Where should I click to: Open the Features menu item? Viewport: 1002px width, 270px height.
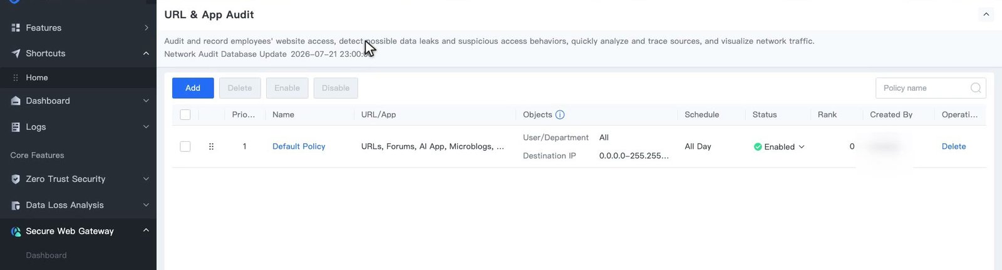(44, 28)
